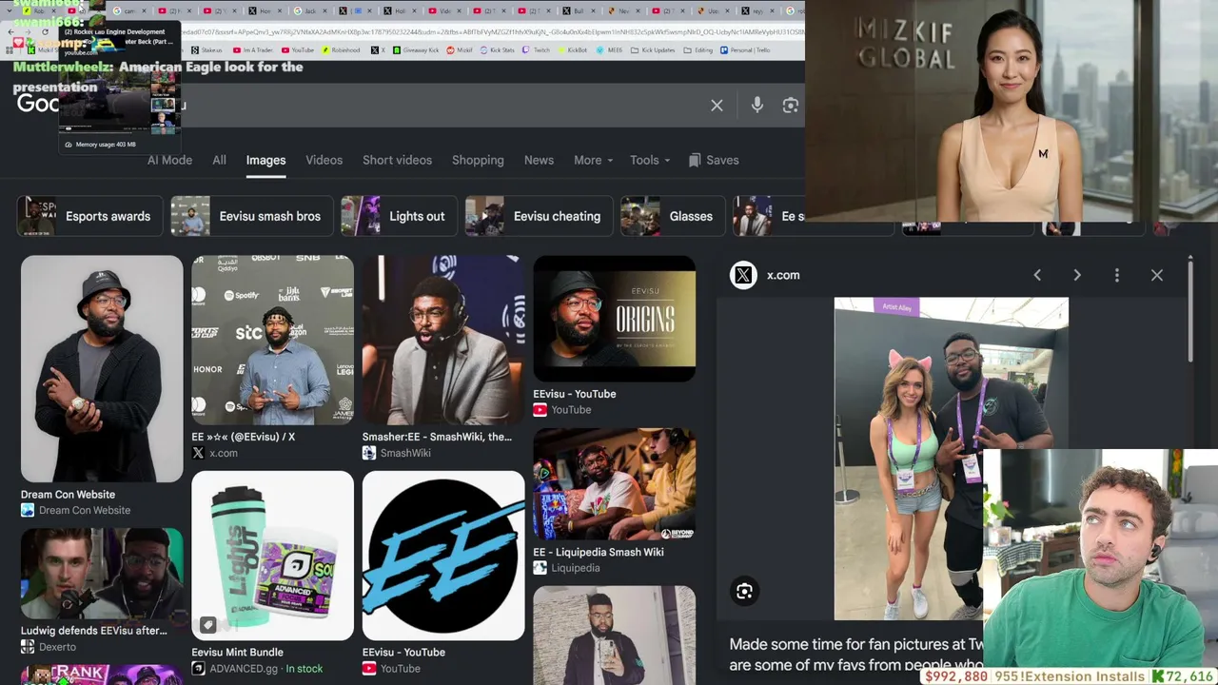Viewport: 1218px width, 685px height.
Task: Open the Twitch bookmark
Action: [x=537, y=50]
